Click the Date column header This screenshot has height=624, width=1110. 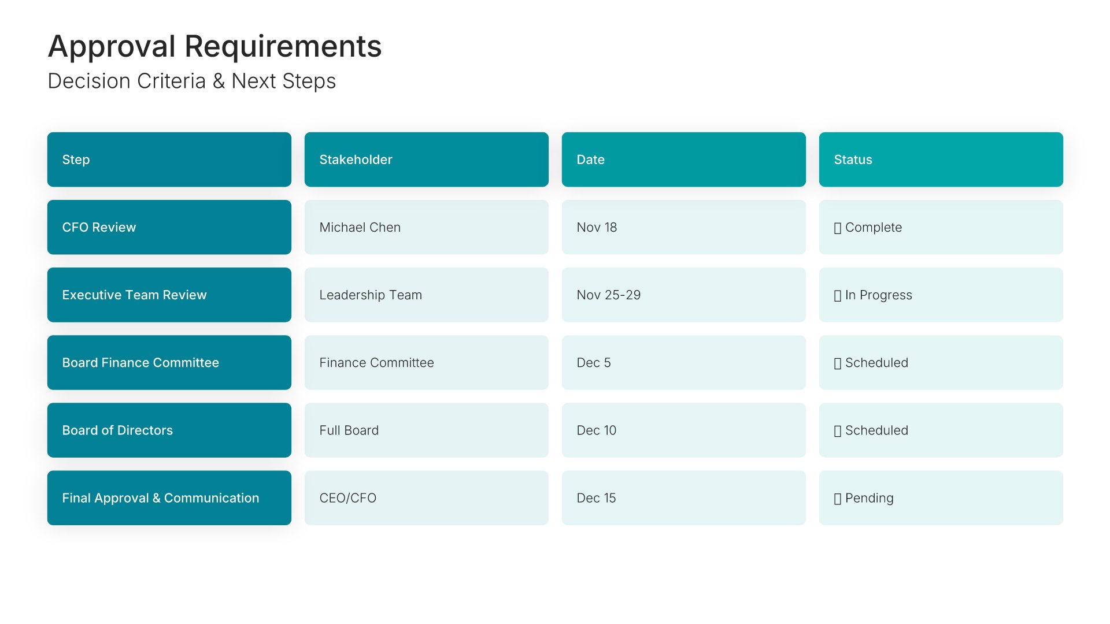click(x=683, y=159)
